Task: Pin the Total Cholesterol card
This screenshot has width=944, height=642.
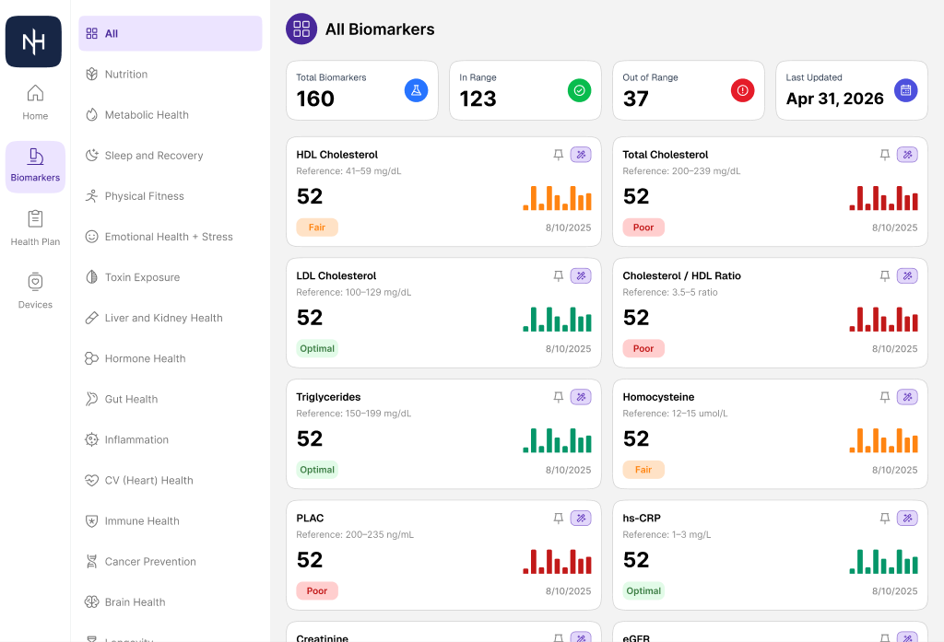Action: [x=884, y=155]
